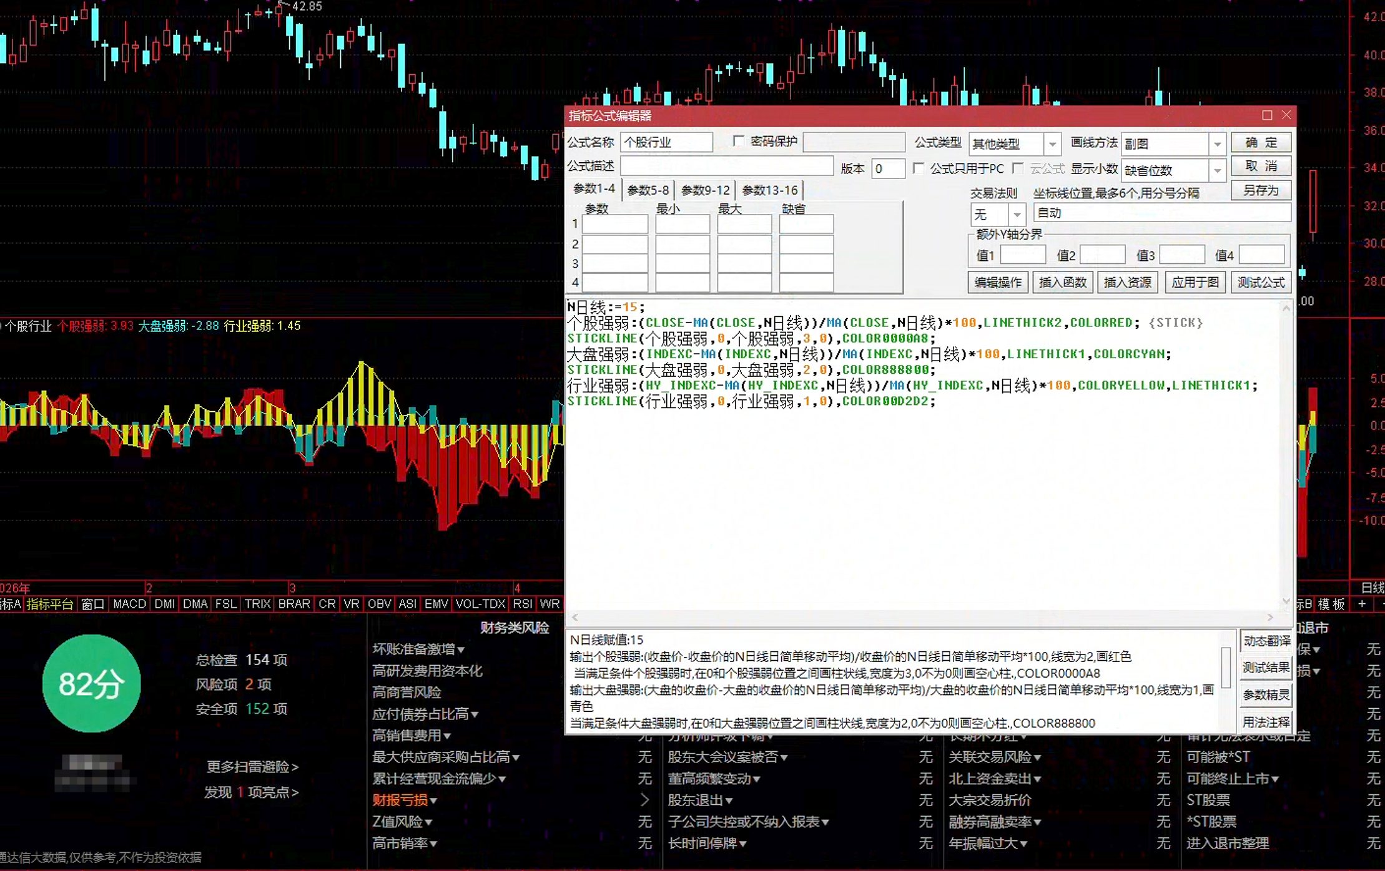Image resolution: width=1385 pixels, height=871 pixels.
Task: Open the arrow next to 财报亏损
Action: (645, 800)
